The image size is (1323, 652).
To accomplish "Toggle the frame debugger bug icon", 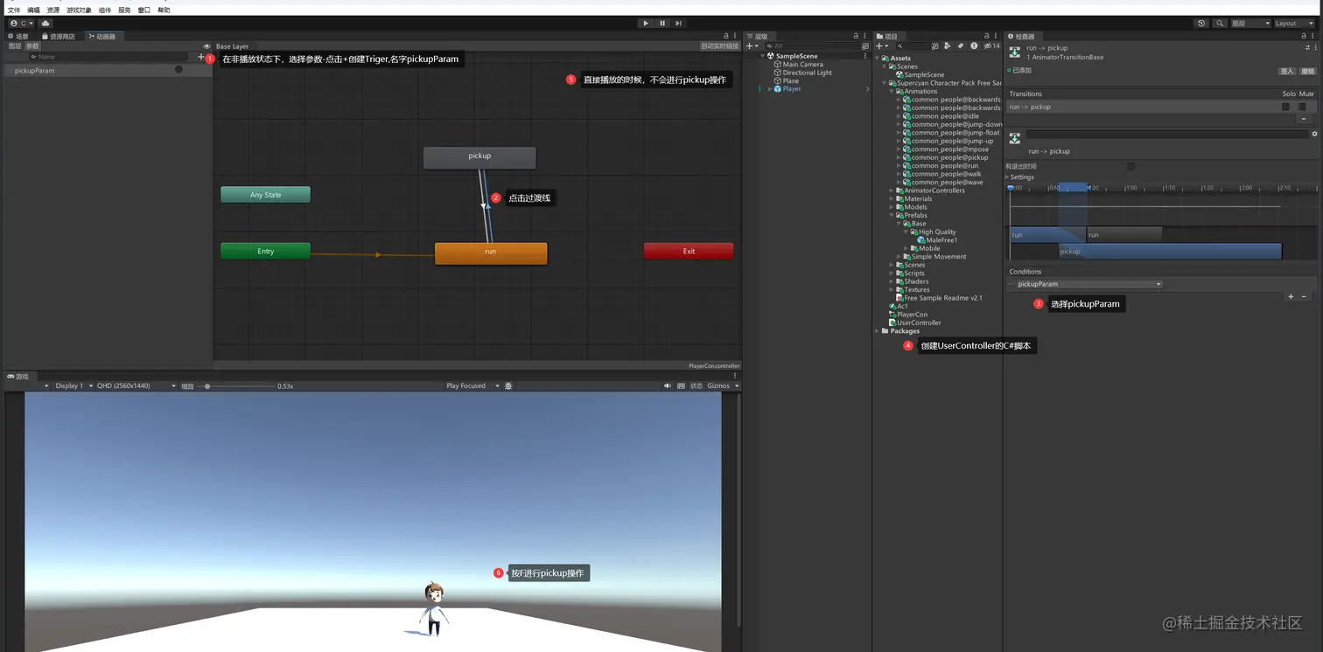I will [508, 385].
